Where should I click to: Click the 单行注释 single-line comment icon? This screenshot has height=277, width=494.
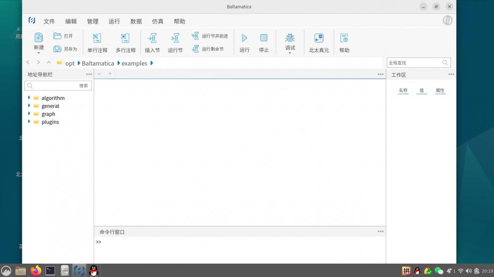click(x=97, y=39)
